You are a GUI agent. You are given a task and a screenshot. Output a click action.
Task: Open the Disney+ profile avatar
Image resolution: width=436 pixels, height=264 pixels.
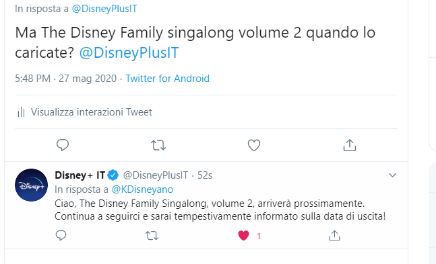pyautogui.click(x=31, y=185)
